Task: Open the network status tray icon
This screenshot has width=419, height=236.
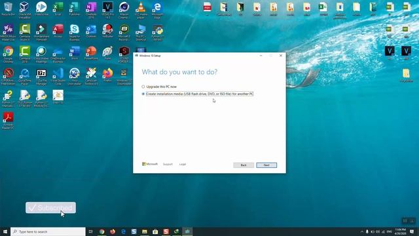Action: coord(383,231)
